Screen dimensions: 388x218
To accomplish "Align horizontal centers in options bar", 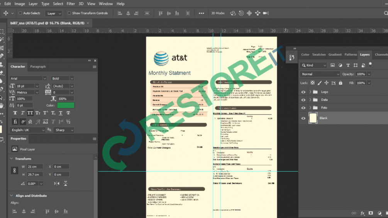I will coord(128,13).
